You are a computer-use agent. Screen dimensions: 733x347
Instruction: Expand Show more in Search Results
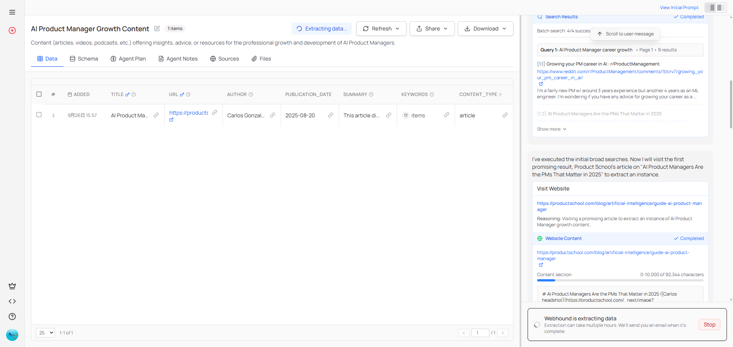click(x=551, y=129)
